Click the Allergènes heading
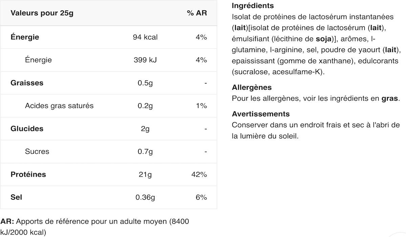 (x=252, y=87)
